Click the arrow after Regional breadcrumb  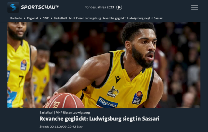(x=41, y=18)
